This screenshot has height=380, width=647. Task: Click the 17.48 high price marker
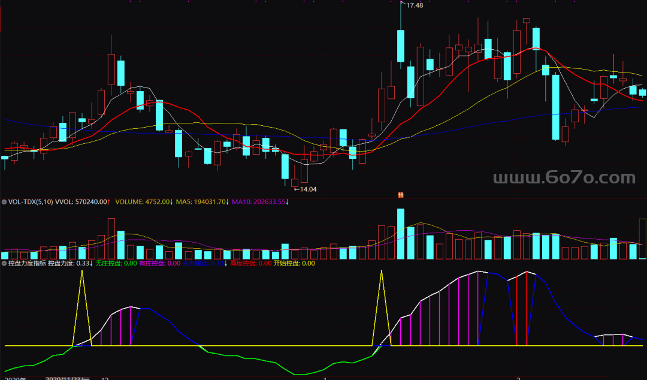[x=414, y=5]
